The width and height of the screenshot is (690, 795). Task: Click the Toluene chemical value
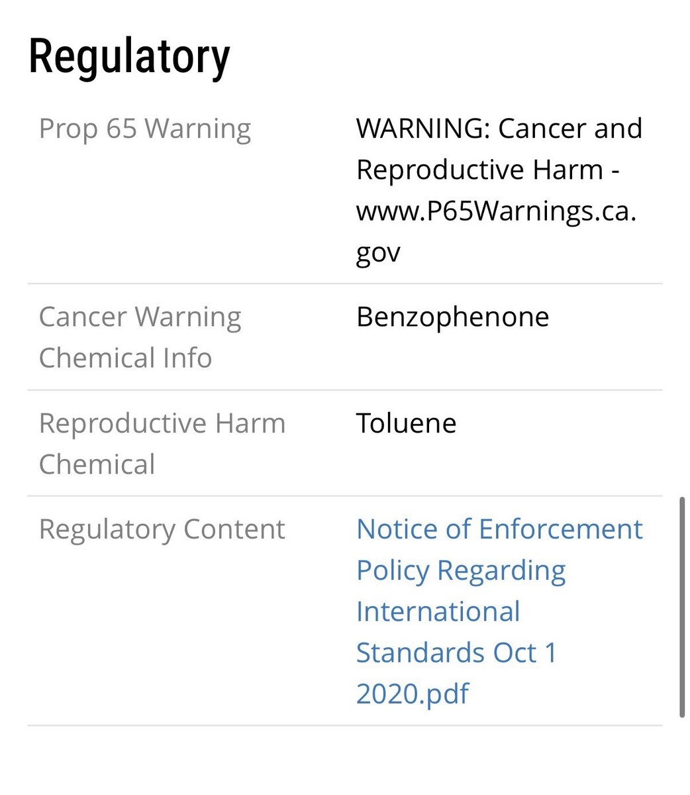tap(406, 423)
